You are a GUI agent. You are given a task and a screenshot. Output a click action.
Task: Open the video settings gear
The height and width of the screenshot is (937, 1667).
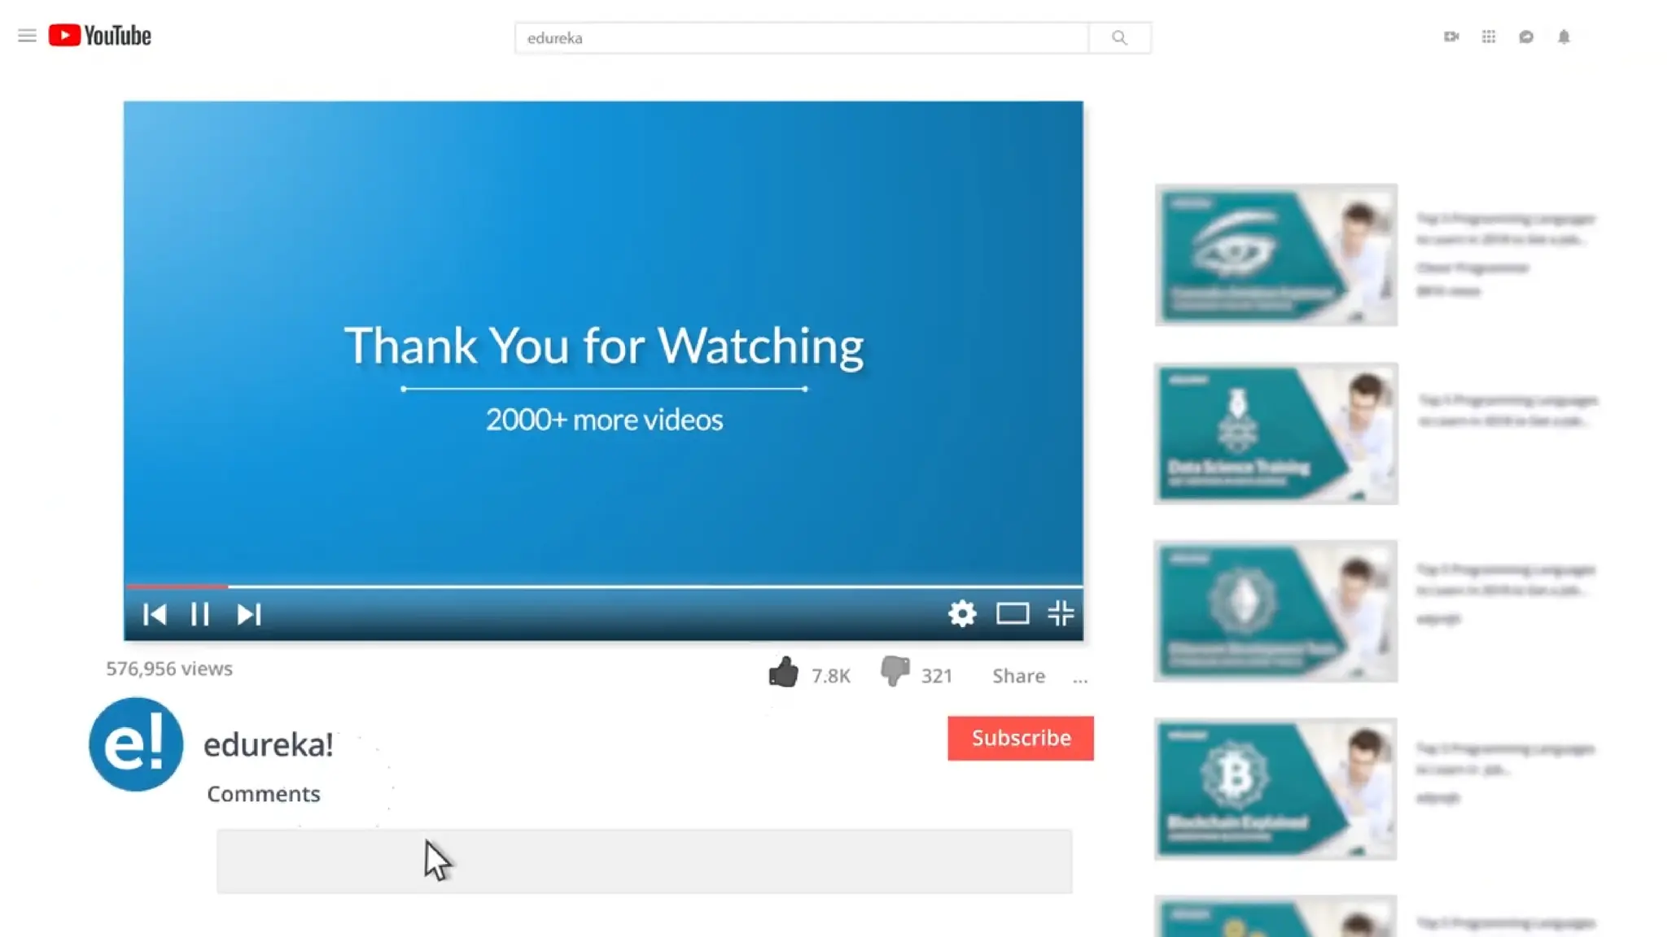(962, 613)
